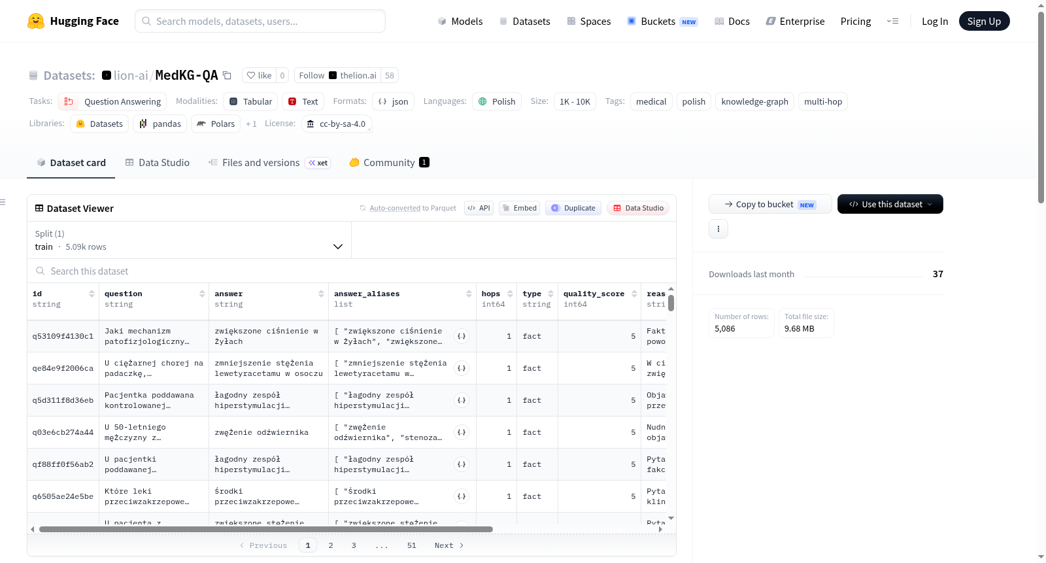The height and width of the screenshot is (563, 1046).
Task: Open the Community tab
Action: [389, 162]
